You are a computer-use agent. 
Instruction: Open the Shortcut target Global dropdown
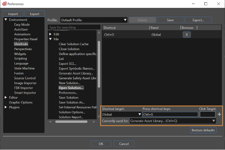(x=122, y=114)
